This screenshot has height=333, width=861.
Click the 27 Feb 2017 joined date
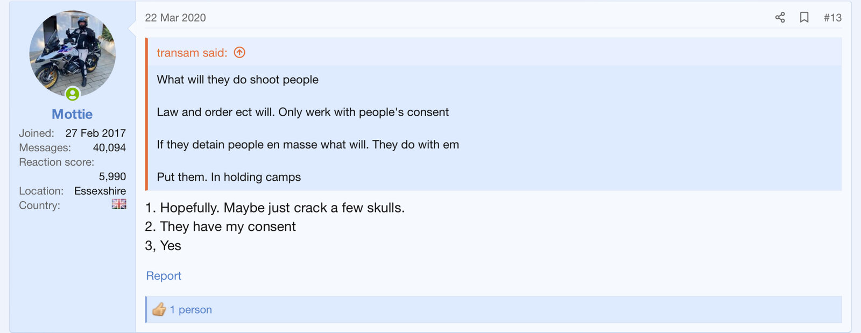(96, 133)
